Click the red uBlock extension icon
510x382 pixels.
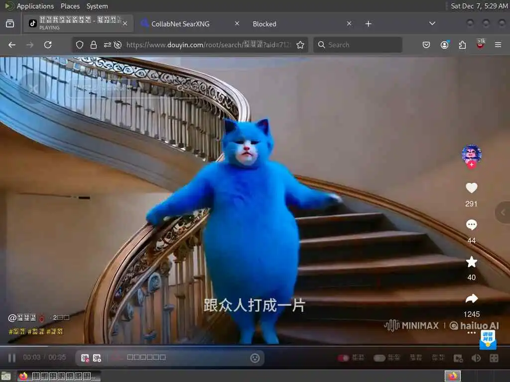click(x=480, y=44)
